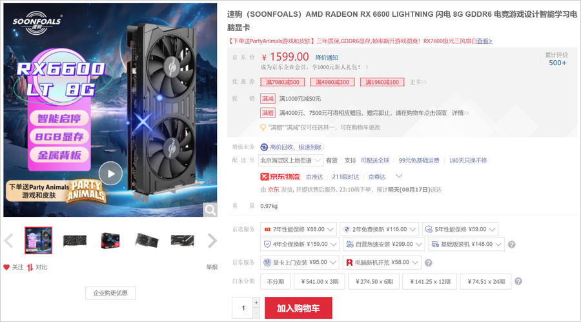Screen dimensions: 581x322
Task: Expand the 京东物流 delivery options chevron
Action: (399, 176)
